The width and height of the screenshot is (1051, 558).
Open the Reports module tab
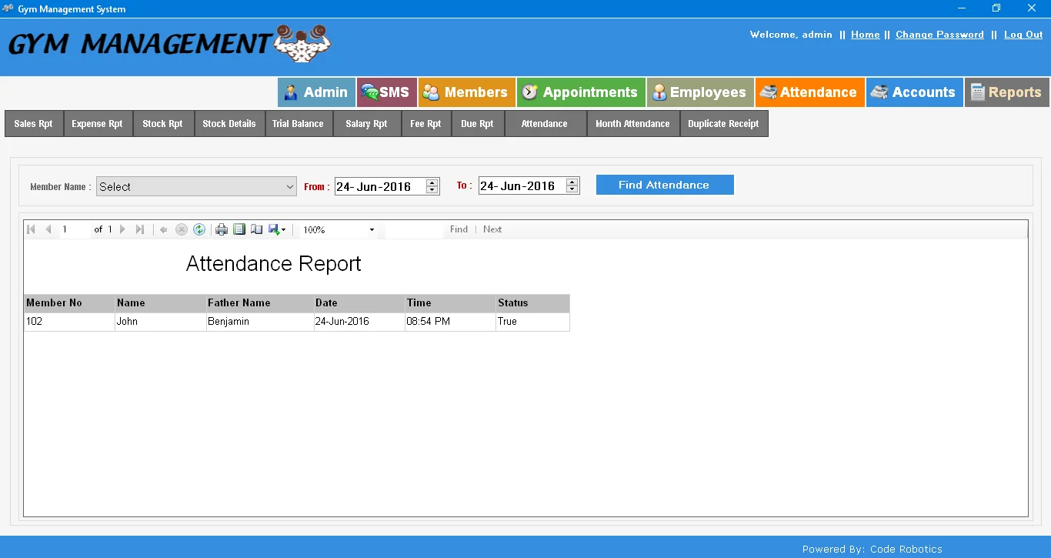[1007, 92]
